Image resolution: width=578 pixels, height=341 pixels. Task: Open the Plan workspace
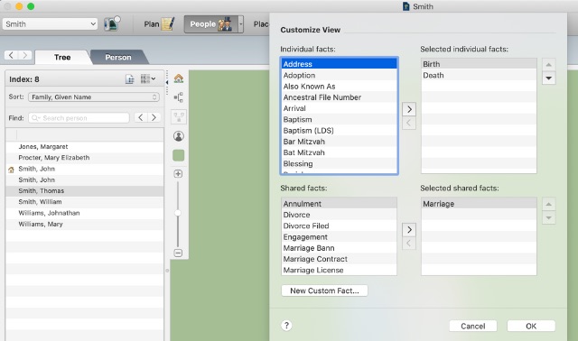click(159, 24)
